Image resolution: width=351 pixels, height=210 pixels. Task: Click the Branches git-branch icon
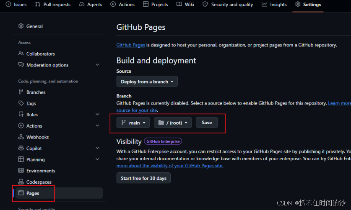[x=21, y=92]
